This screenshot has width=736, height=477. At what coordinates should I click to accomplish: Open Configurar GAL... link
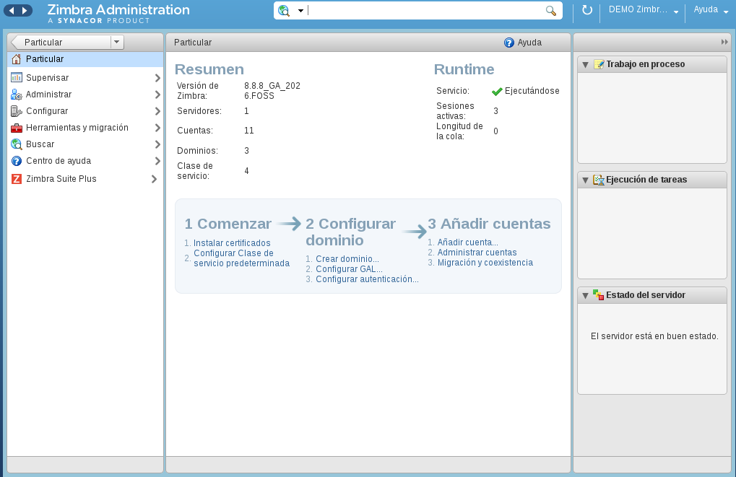coord(350,269)
